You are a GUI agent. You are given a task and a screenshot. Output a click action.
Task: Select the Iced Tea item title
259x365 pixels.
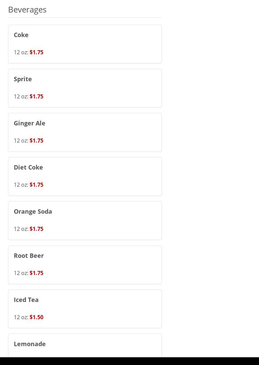[26, 300]
